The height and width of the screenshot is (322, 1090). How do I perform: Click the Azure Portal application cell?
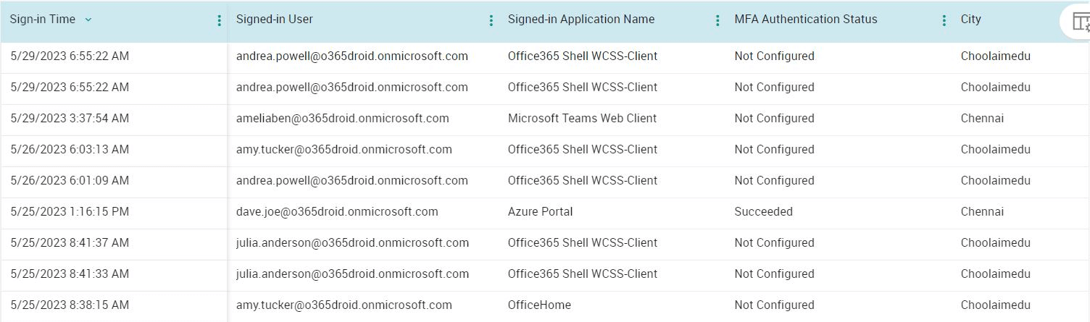(x=540, y=212)
